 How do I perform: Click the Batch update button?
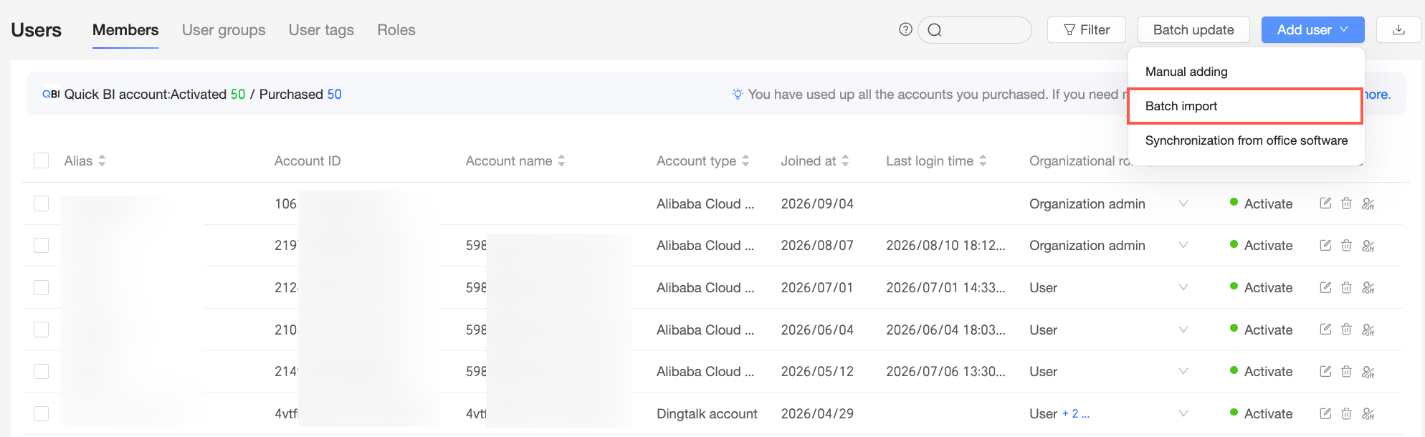(1193, 30)
